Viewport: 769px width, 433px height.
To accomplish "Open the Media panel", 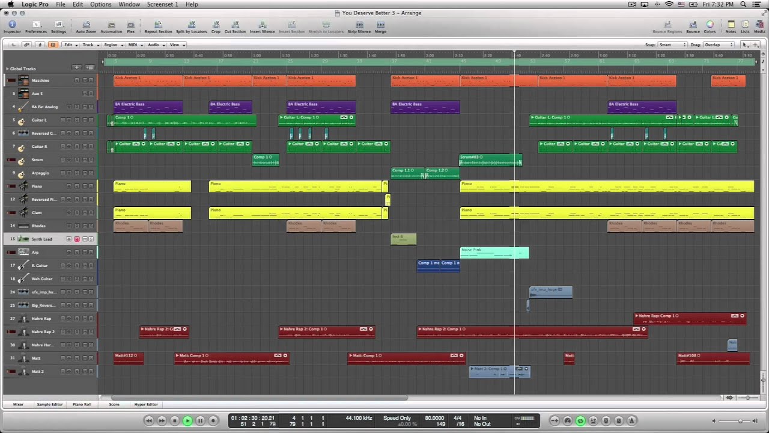I will point(759,26).
